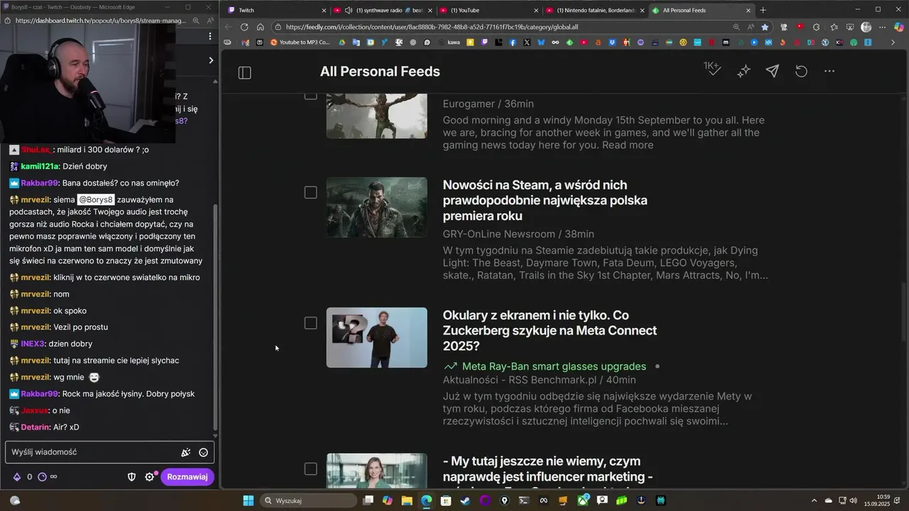Click username Detarin in chat

tap(35, 427)
